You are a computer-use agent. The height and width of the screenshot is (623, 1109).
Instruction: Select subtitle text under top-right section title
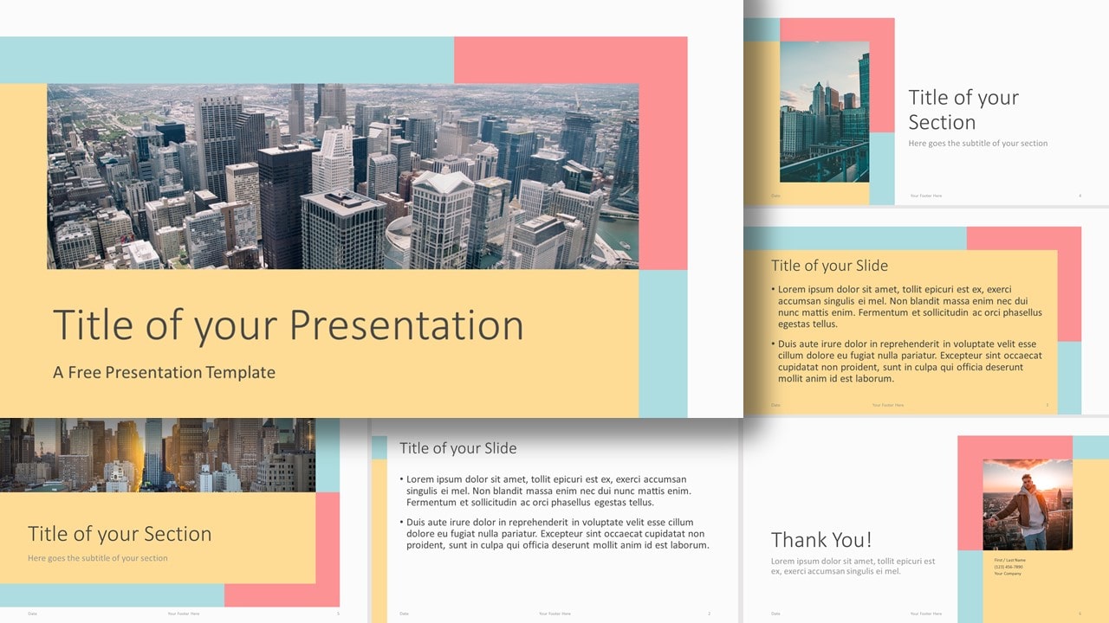coord(978,144)
